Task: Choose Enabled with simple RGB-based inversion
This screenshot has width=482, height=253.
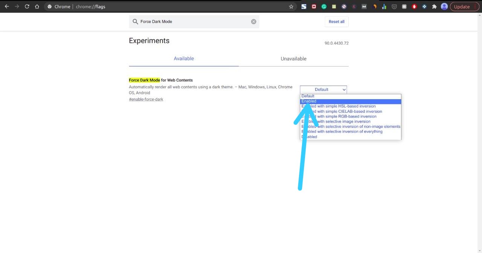Action: [x=351, y=117]
